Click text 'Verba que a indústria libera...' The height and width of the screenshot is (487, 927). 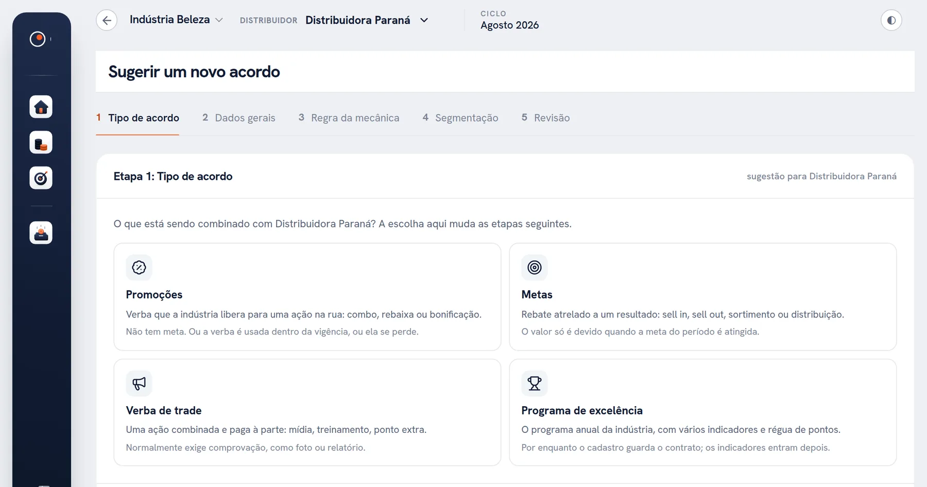tap(304, 314)
